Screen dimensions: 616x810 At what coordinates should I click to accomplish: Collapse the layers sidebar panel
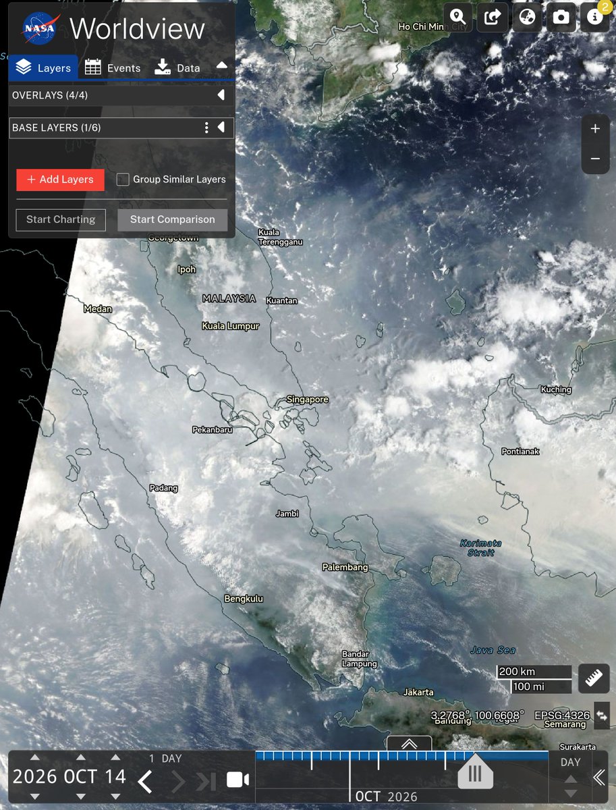[x=221, y=66]
